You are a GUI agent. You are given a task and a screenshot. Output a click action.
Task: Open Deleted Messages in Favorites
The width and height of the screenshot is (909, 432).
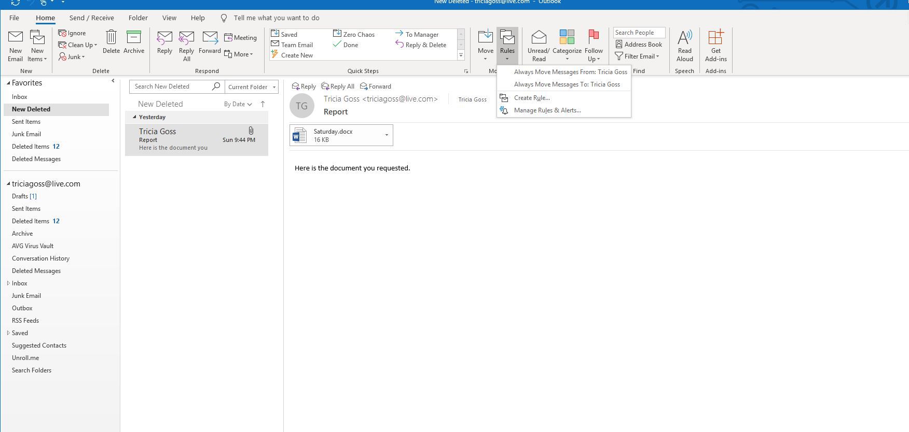(36, 159)
